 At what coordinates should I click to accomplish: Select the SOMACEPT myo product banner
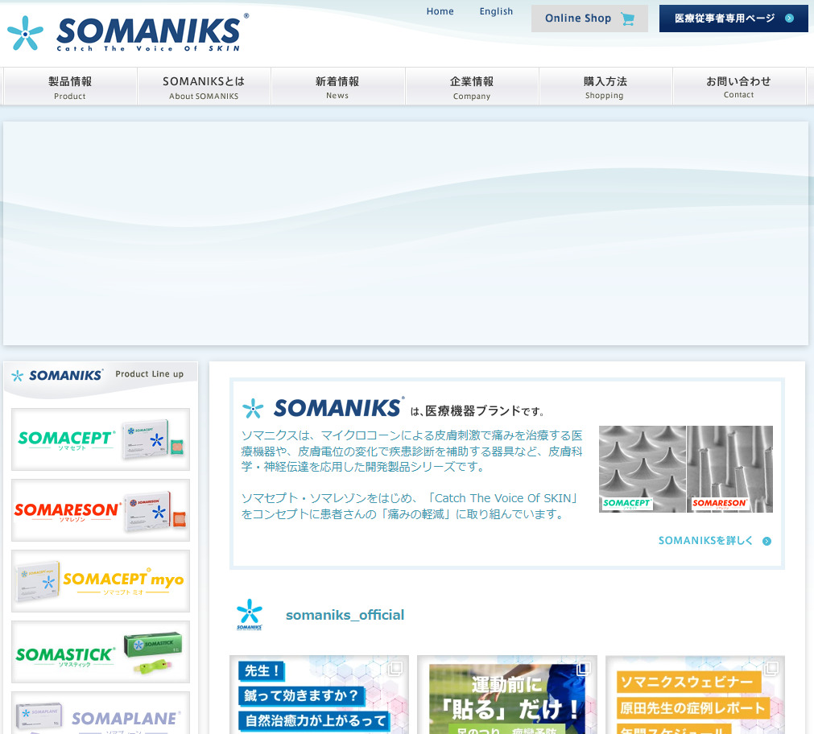101,581
